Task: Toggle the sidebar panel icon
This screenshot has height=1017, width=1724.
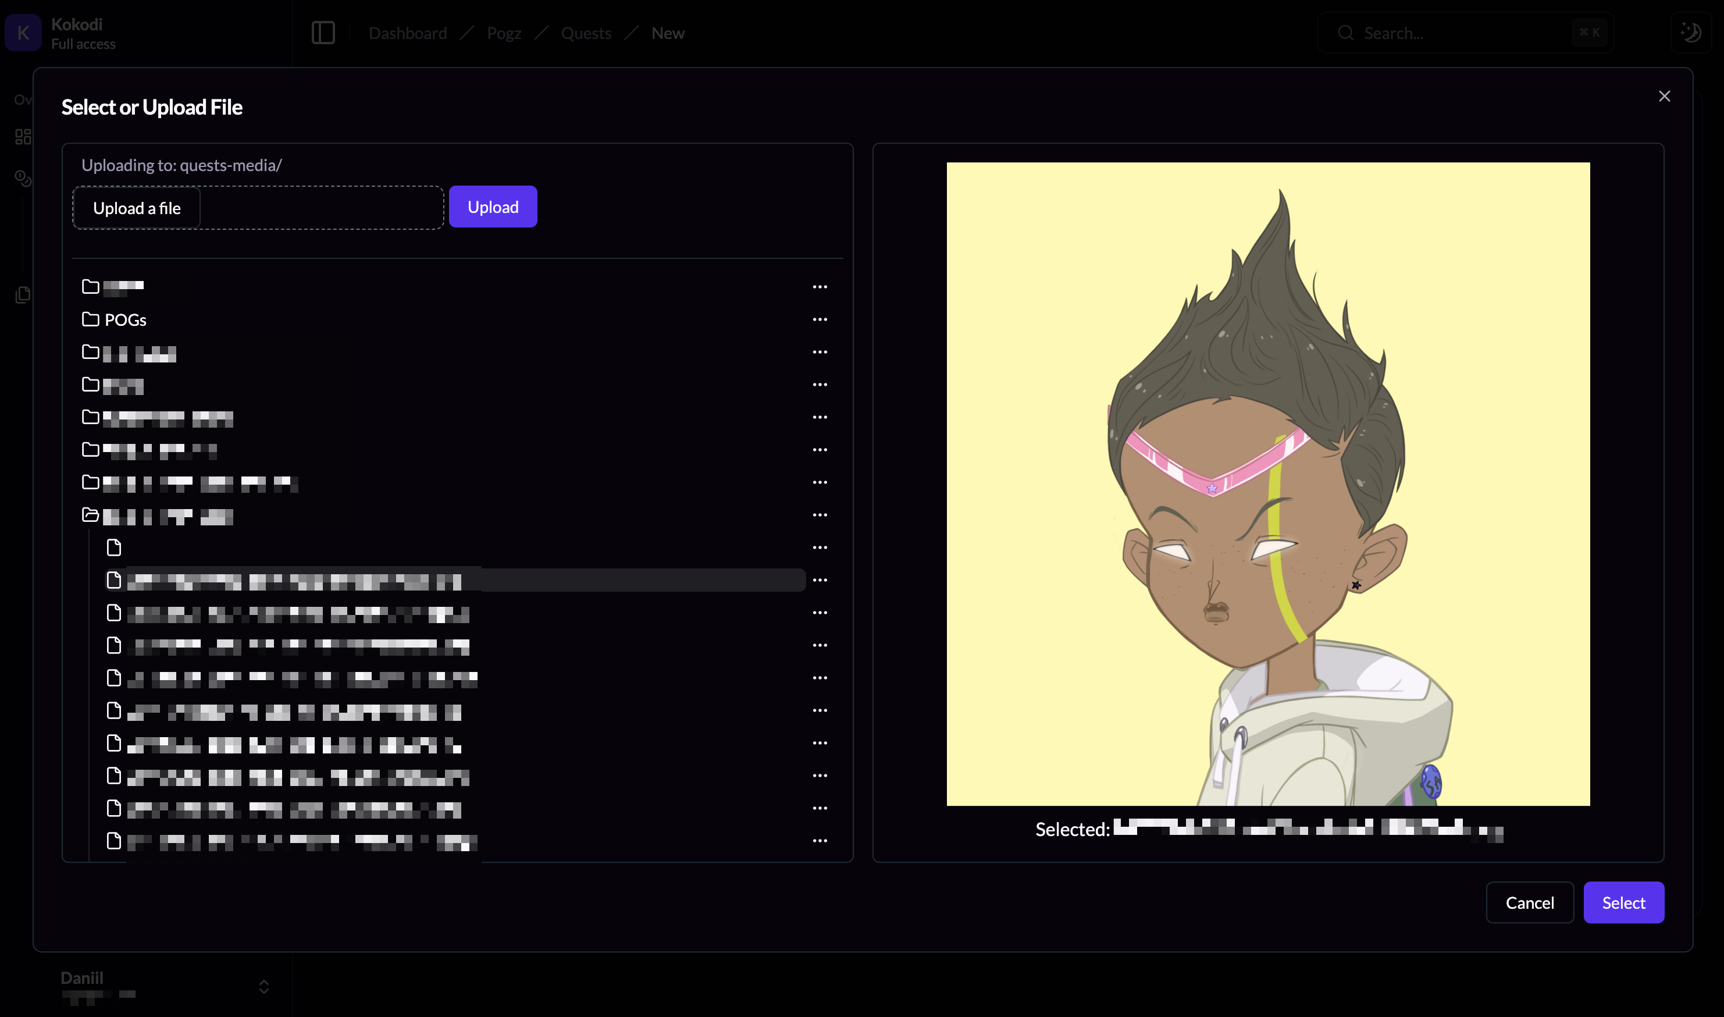Action: [x=323, y=33]
